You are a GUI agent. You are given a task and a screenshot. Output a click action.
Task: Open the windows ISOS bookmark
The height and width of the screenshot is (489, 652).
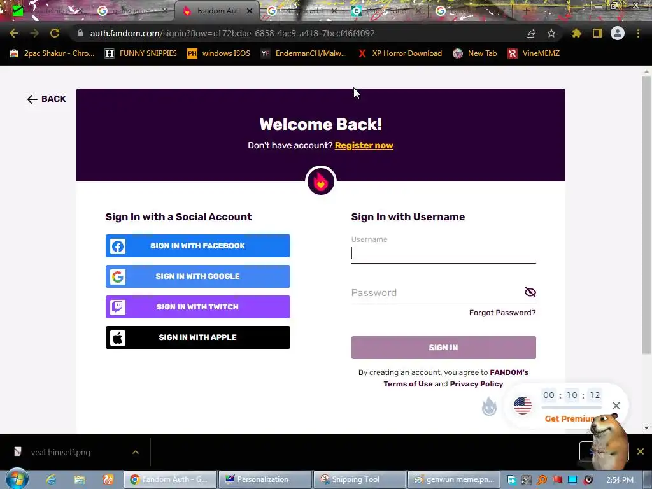219,53
